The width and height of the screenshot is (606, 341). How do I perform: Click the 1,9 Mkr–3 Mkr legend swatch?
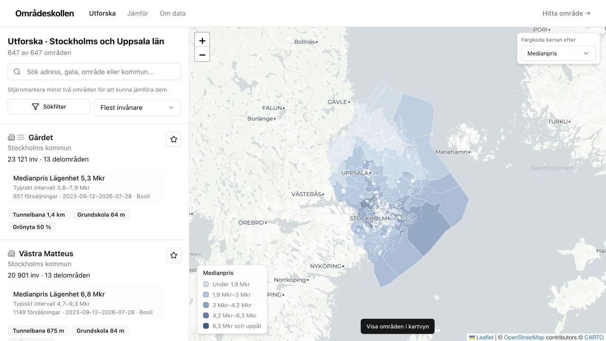point(206,295)
